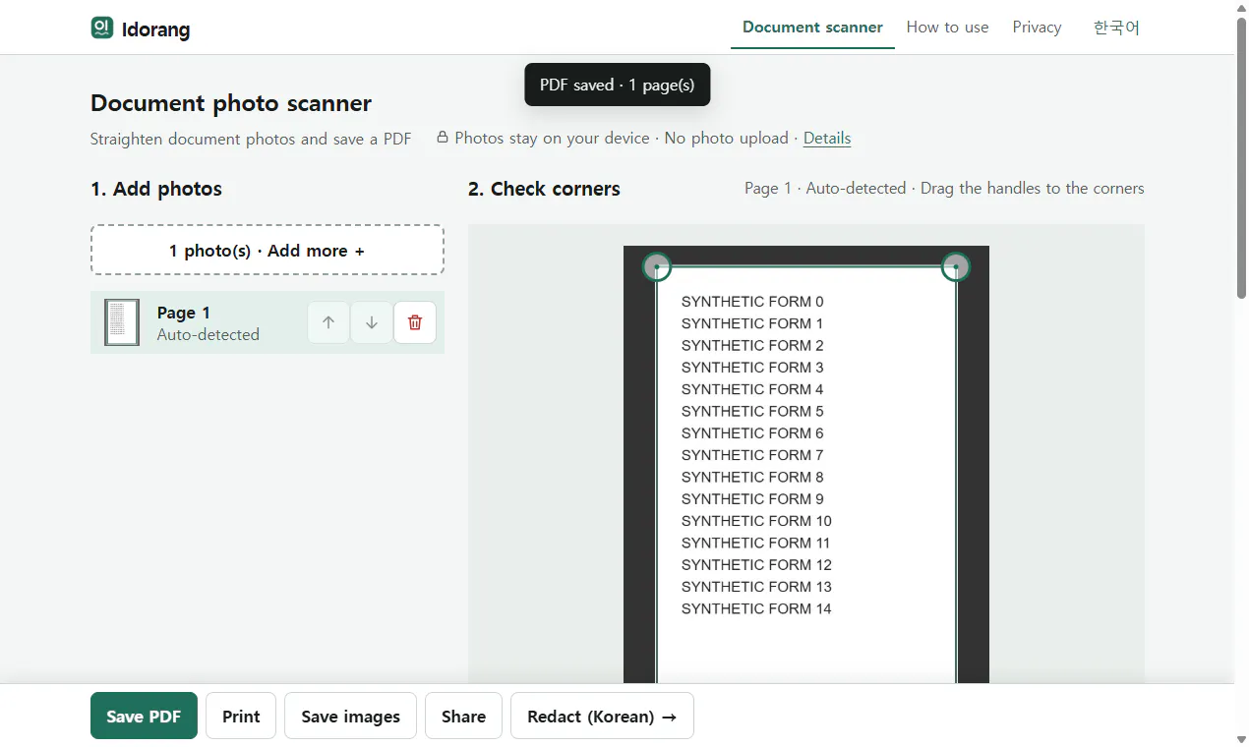Screen dimensions: 1249x747
Task: Click the scrollbar up arrow
Action: (1241, 7)
